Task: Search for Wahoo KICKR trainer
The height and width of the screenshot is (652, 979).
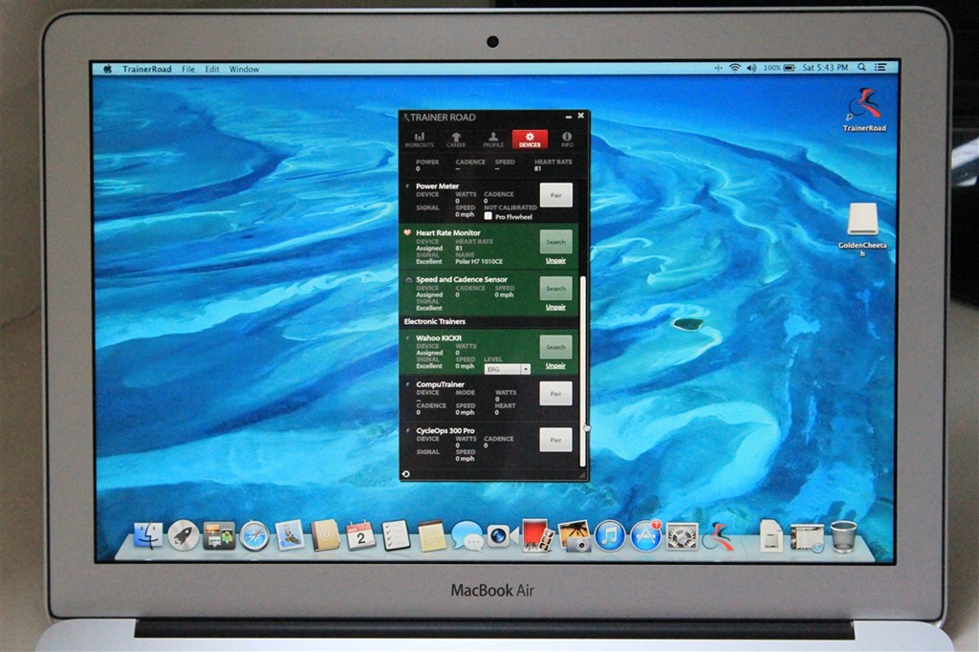Action: (555, 347)
